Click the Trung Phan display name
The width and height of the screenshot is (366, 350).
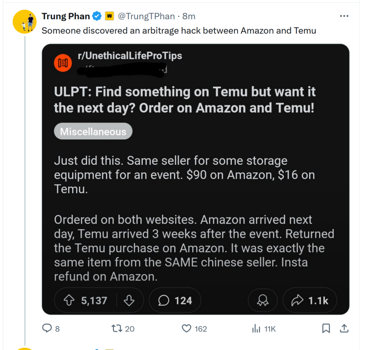[65, 16]
